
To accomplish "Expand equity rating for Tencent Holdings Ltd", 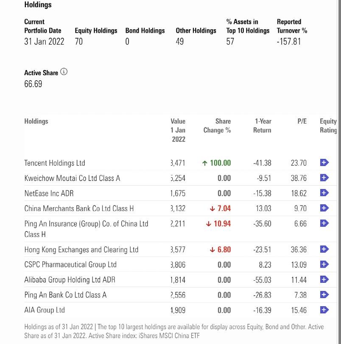I will (x=324, y=163).
